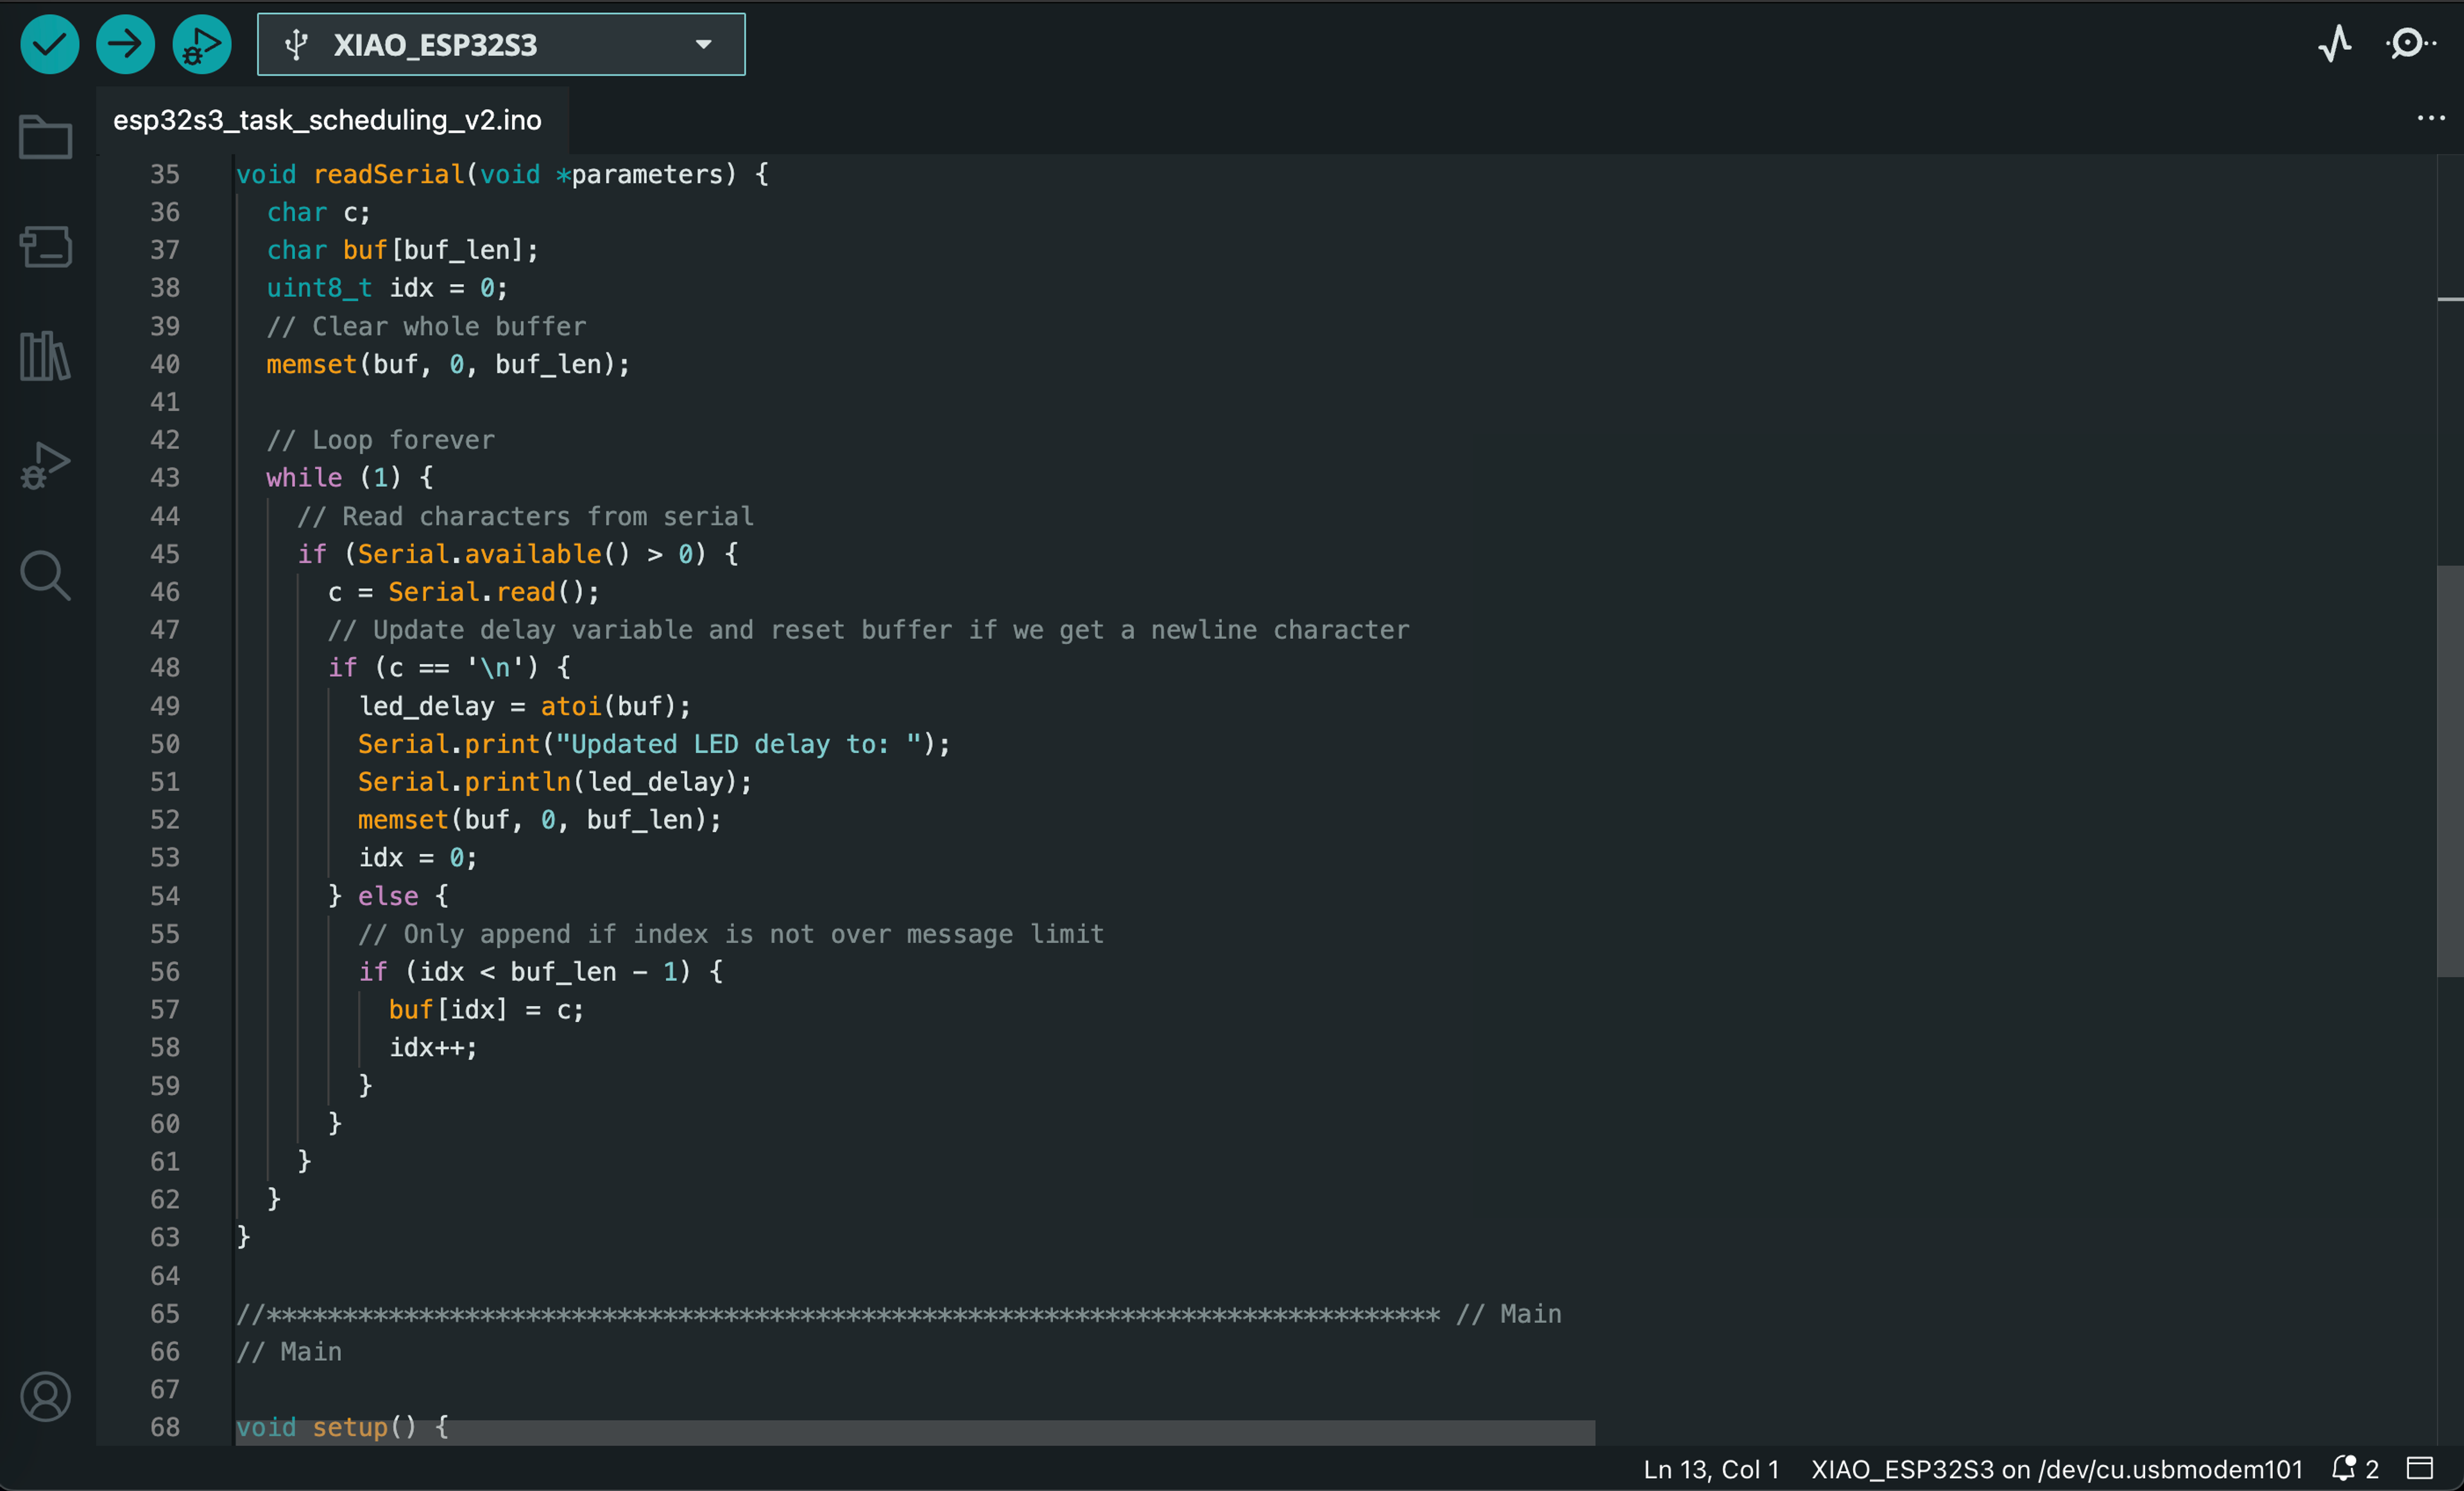2464x1491 pixels.
Task: Click the vertical editor scrollbar thumb
Action: pos(2449,770)
